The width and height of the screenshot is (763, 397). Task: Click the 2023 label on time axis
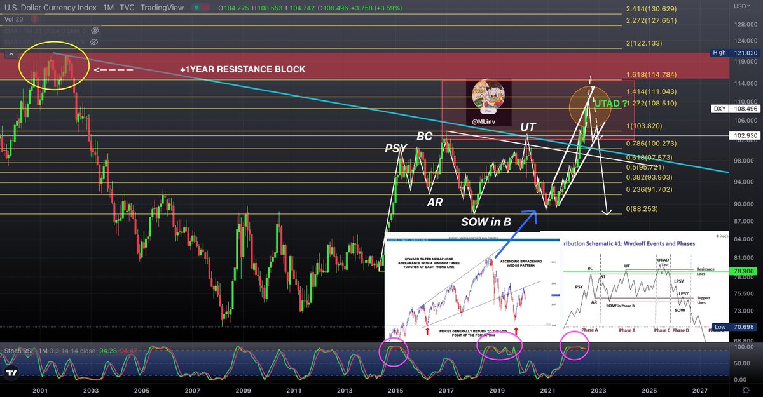[598, 391]
